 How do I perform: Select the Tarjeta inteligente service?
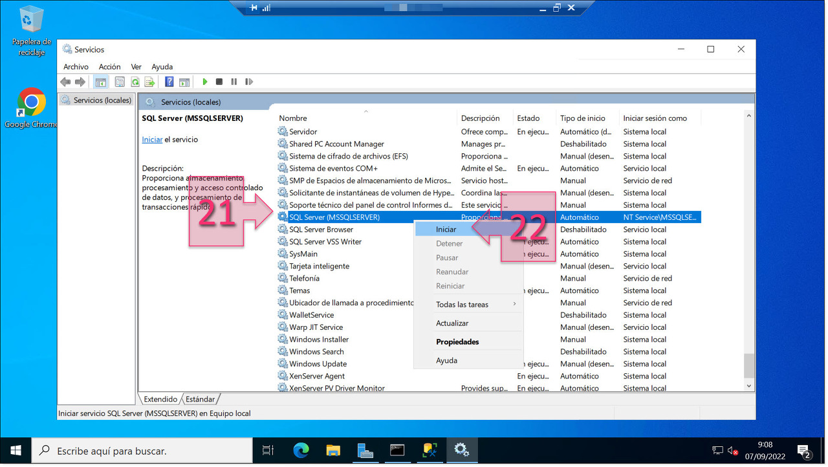click(489, 266)
